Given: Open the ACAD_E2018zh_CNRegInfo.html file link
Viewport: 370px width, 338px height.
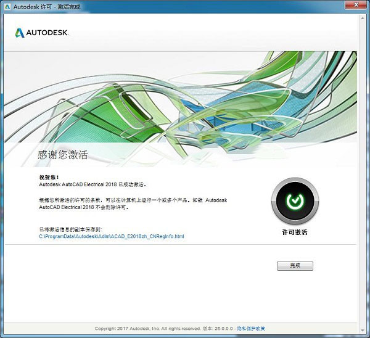Looking at the screenshot, I should 112,236.
